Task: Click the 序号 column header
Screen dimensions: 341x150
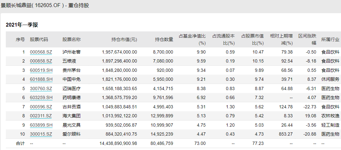Action: [x=20, y=39]
